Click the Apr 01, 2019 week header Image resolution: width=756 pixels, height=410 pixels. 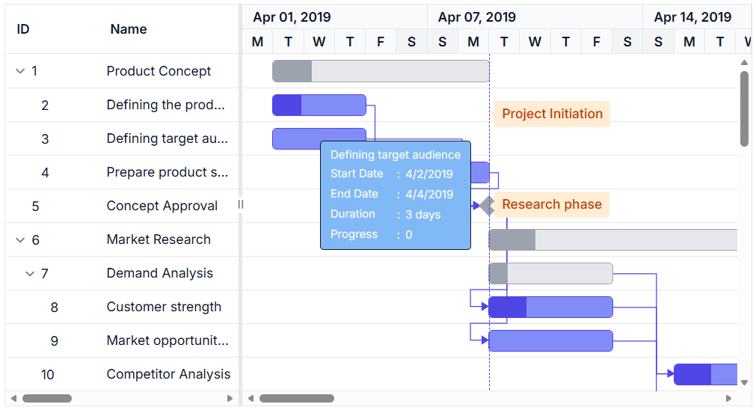pos(334,17)
